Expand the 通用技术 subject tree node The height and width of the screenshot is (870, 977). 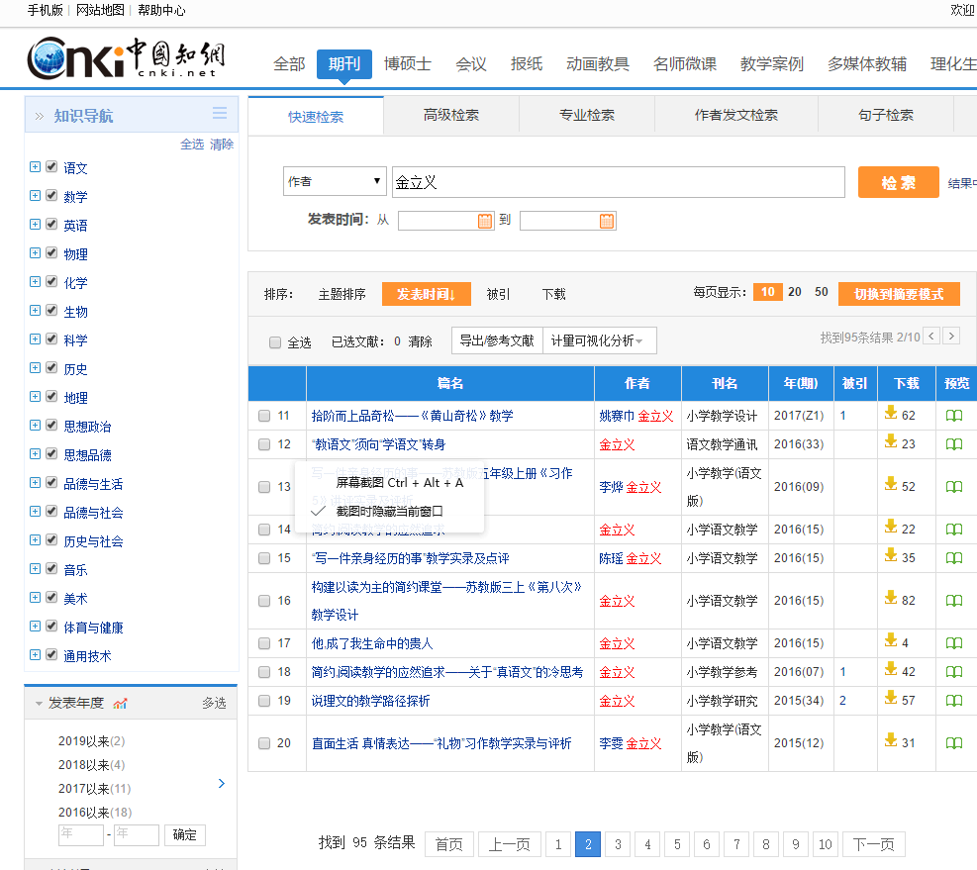tap(36, 654)
